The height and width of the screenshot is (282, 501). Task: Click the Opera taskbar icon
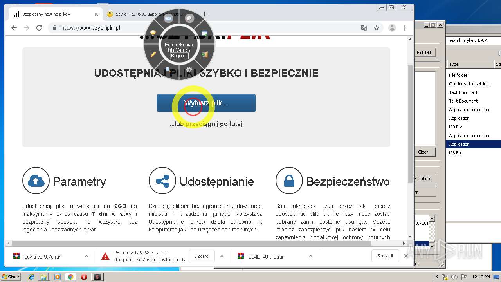[84, 277]
